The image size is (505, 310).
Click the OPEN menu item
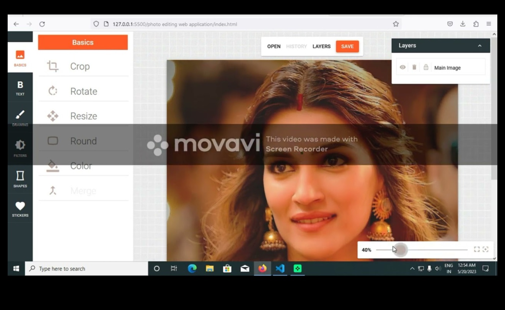(274, 47)
